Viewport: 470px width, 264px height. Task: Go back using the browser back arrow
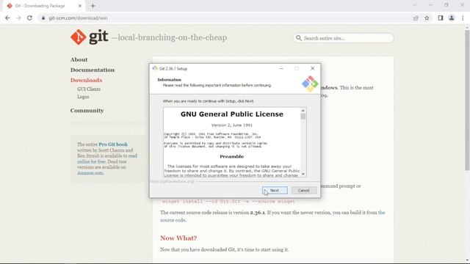click(7, 18)
